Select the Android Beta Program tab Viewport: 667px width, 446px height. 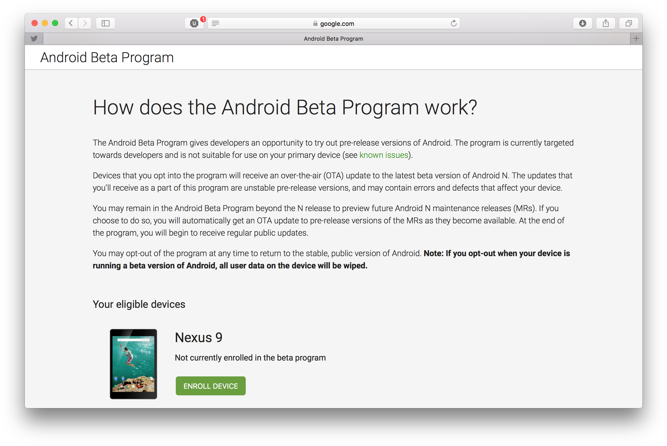pos(333,38)
